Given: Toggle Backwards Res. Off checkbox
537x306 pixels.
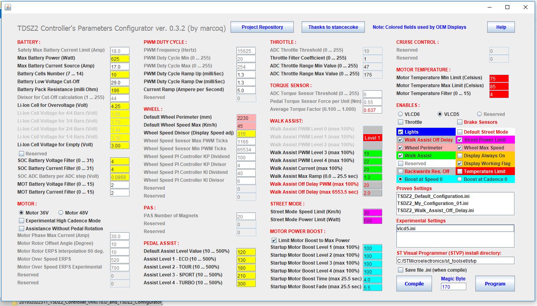Looking at the screenshot, I should [400, 172].
